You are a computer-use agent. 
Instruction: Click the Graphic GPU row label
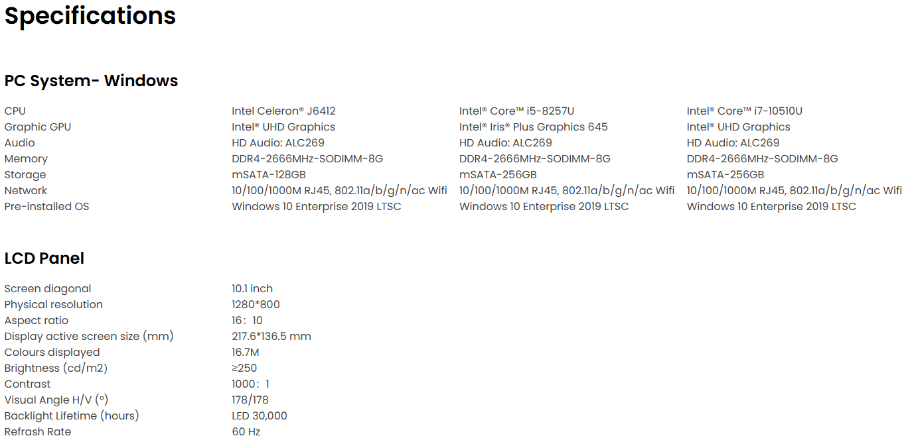point(37,127)
